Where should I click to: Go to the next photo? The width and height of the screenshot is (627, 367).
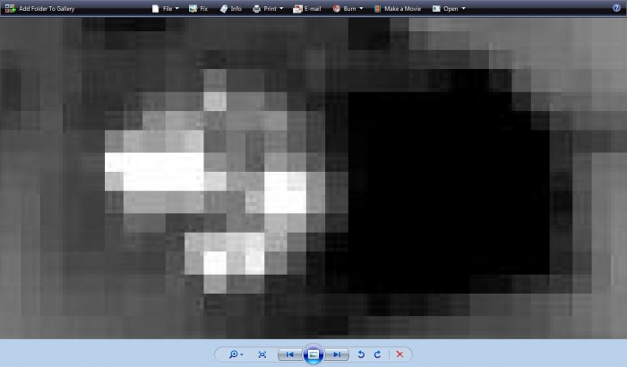click(337, 354)
